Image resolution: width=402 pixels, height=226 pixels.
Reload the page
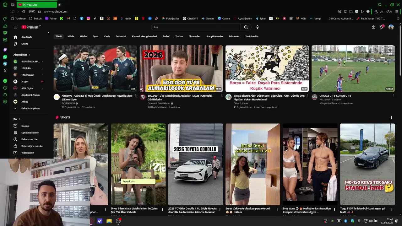point(24,12)
